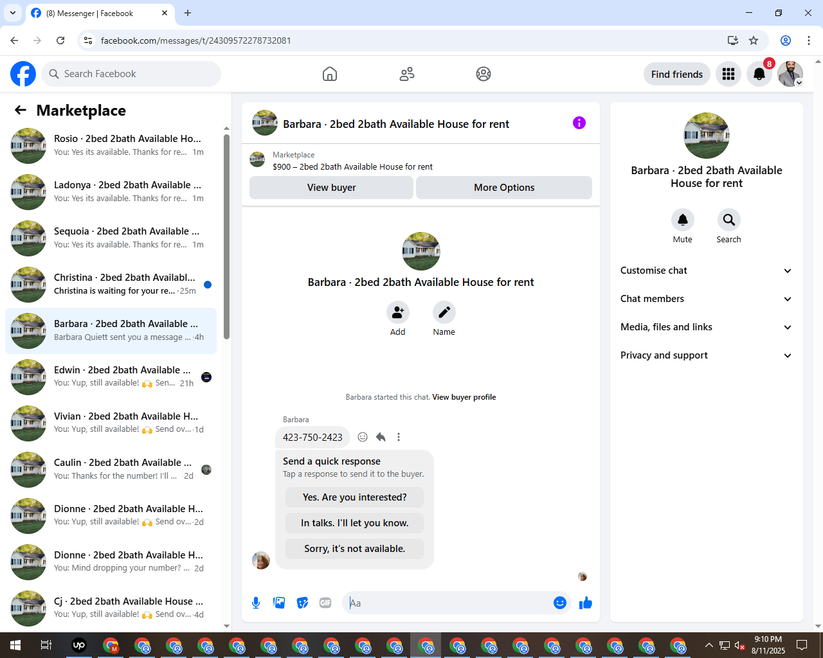This screenshot has width=823, height=658.
Task: Open the View buyer profile link
Action: coord(464,397)
